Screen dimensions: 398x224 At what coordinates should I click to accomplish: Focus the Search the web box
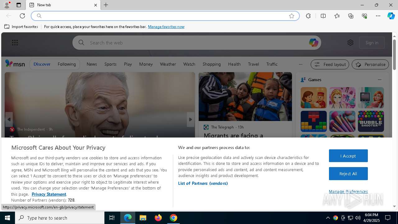click(197, 43)
